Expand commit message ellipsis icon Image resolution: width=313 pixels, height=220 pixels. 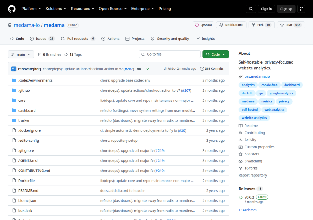(139, 69)
